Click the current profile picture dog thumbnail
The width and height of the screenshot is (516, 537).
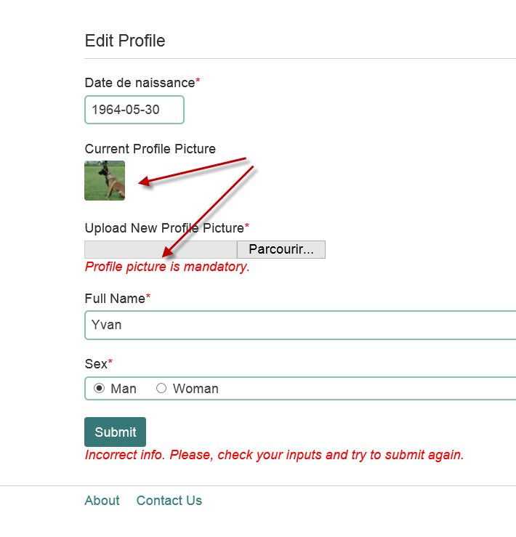(105, 180)
